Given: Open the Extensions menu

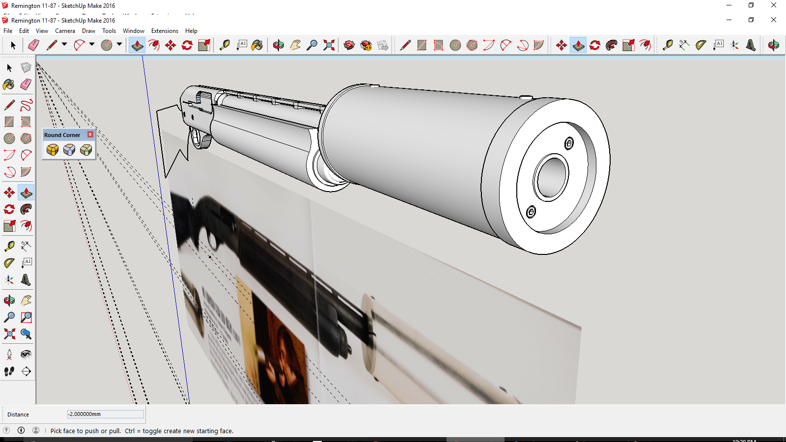Looking at the screenshot, I should click(165, 30).
